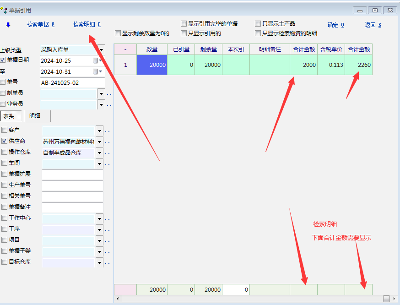Viewport: 400px width, 305px height.
Task: Uncheck the 供应商 filter checkbox
Action: pos(4,141)
